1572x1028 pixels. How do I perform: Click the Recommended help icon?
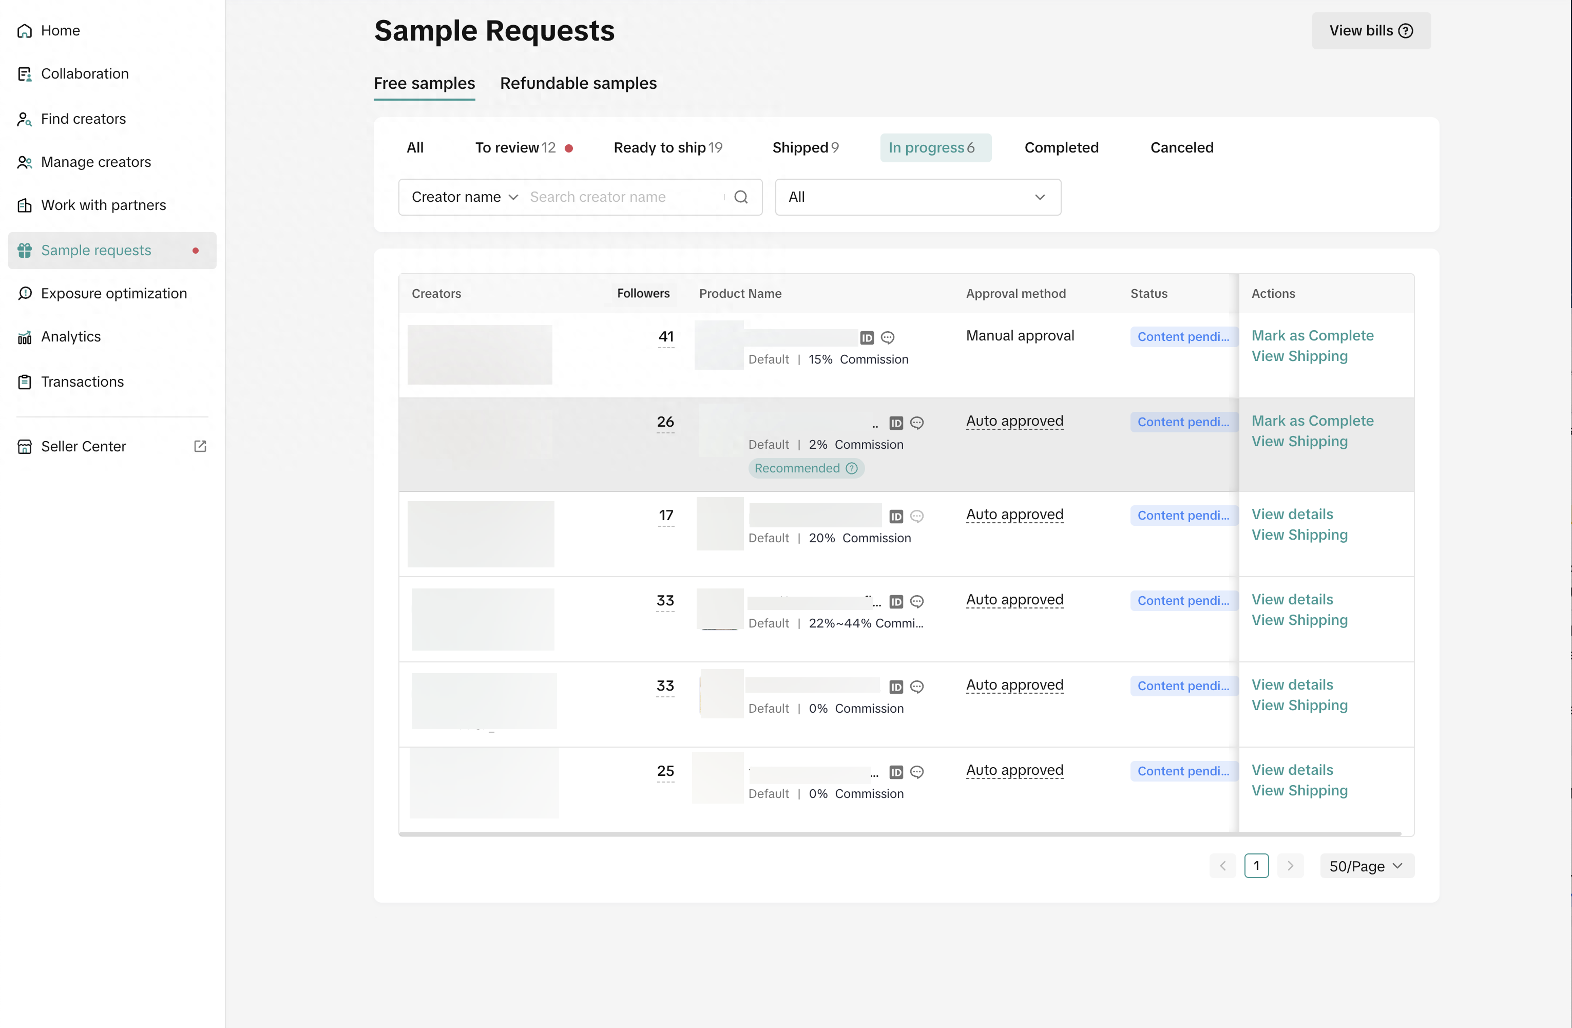[852, 468]
